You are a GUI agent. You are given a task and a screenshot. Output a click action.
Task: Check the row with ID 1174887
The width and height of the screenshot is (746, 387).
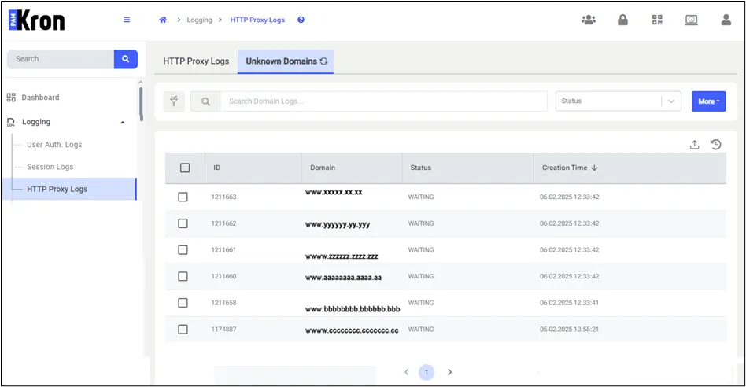tap(183, 330)
